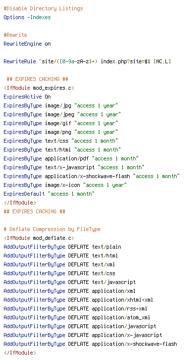
Task: Place cursor on "RewriteEngine on" line
Action: [27, 44]
